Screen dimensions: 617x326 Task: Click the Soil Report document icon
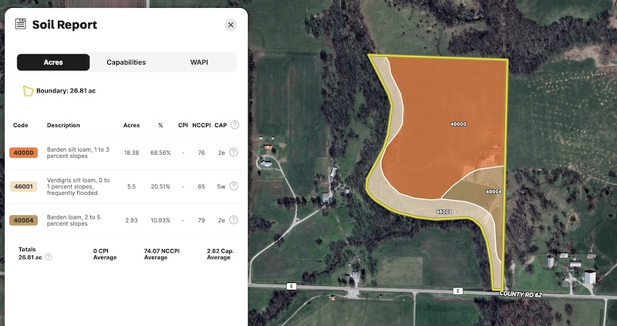click(21, 25)
